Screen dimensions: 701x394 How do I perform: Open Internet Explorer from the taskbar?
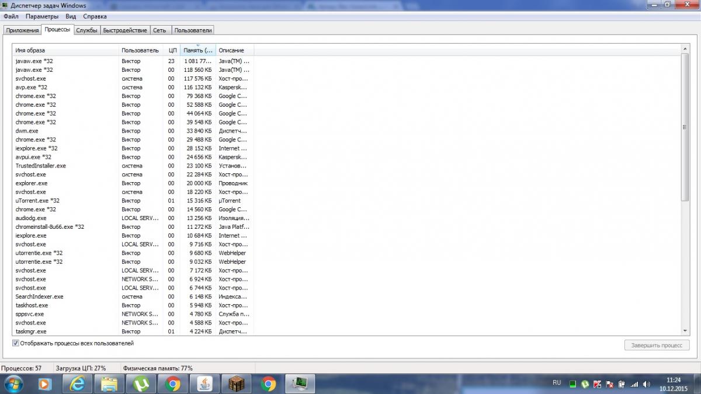point(77,383)
